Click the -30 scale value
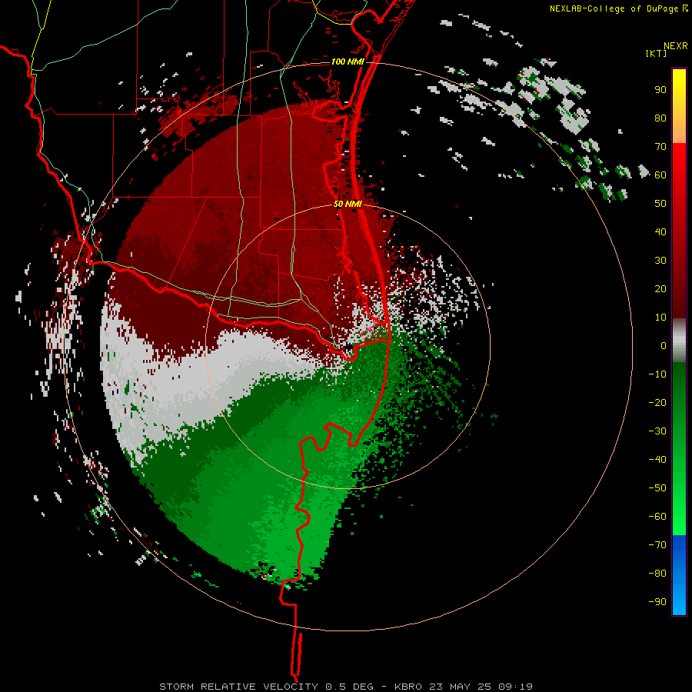692x692 pixels. click(657, 431)
